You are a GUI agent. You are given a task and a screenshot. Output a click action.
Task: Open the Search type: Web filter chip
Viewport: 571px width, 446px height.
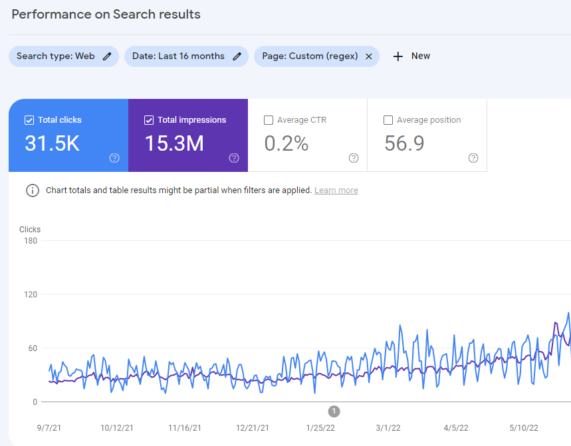click(x=56, y=56)
